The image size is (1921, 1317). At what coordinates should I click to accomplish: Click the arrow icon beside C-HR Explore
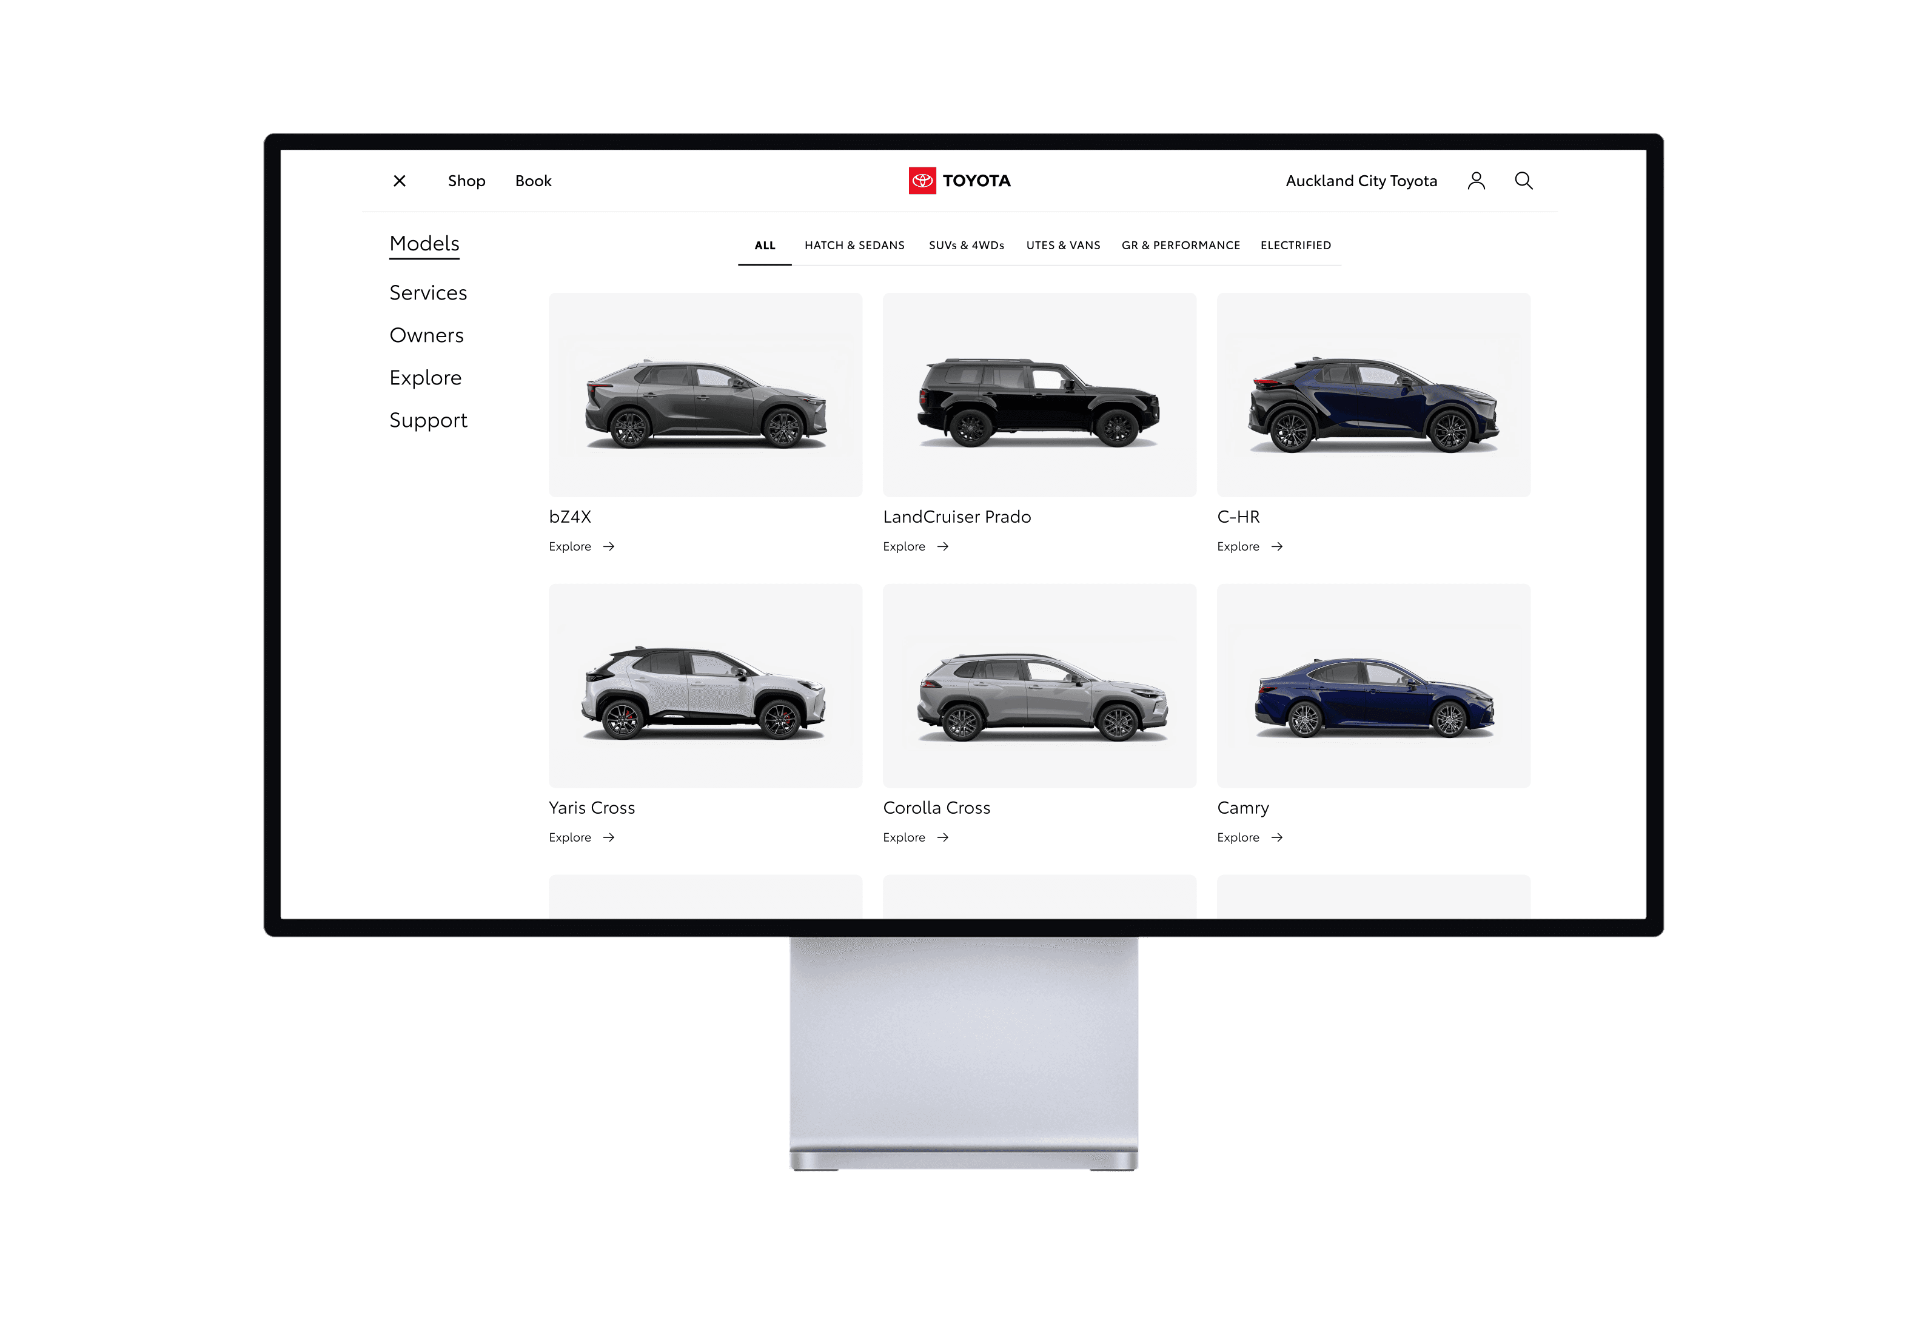pos(1277,546)
